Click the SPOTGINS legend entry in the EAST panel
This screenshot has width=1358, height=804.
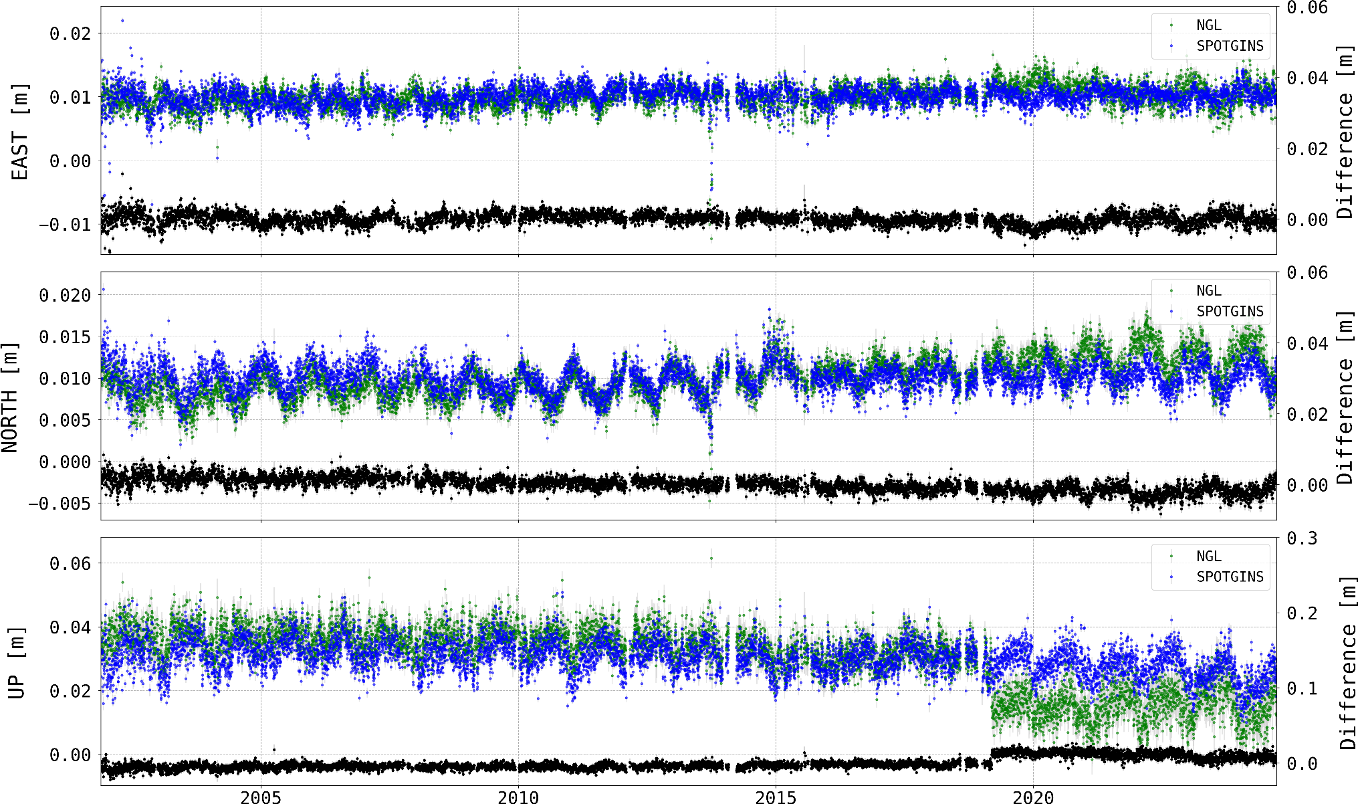point(1230,46)
